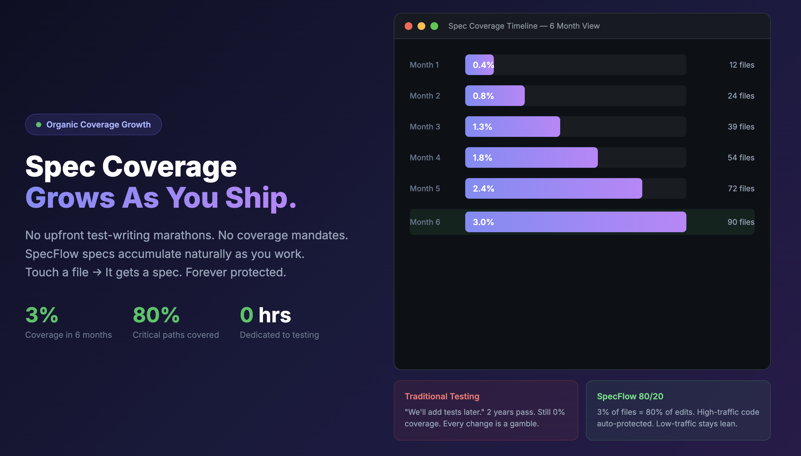Click the Organic Coverage Growth badge
801x456 pixels.
coord(93,125)
